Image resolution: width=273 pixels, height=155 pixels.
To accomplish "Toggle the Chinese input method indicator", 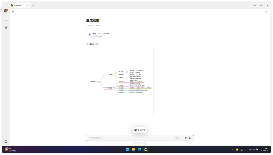I will point(246,149).
